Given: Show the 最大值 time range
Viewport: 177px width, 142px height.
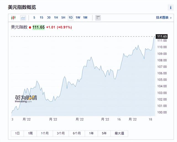Looking at the screenshot, I should pyautogui.click(x=119, y=133).
